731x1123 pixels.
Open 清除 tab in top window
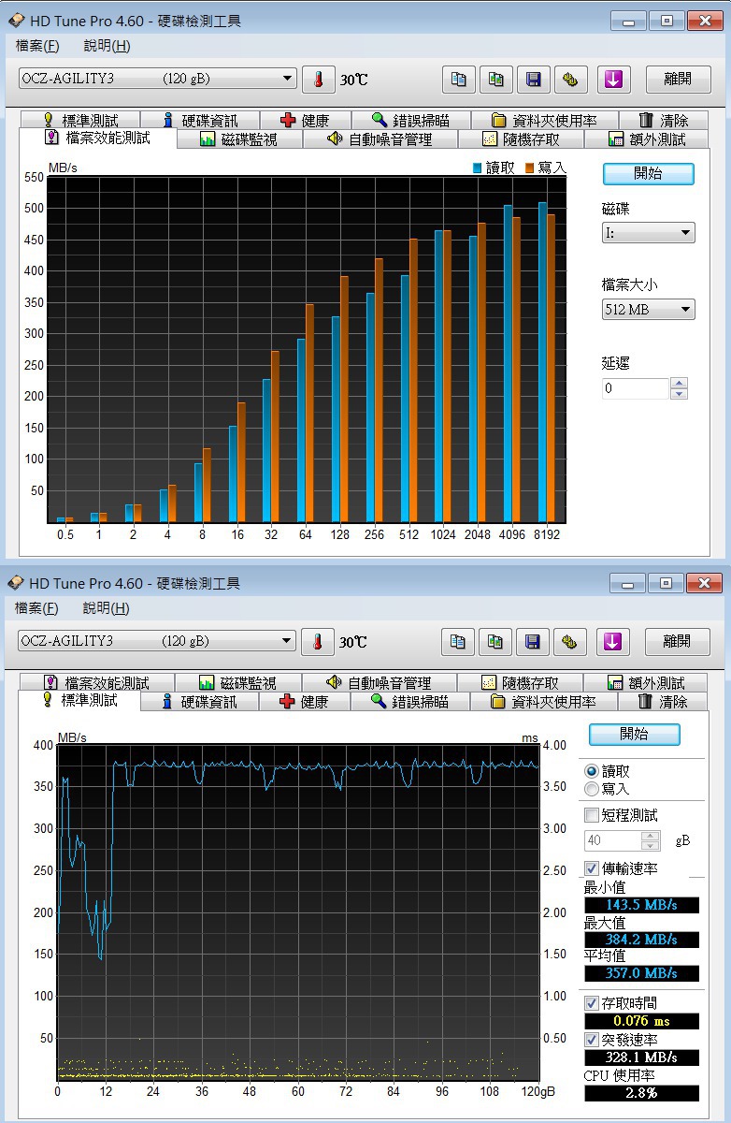coord(664,120)
